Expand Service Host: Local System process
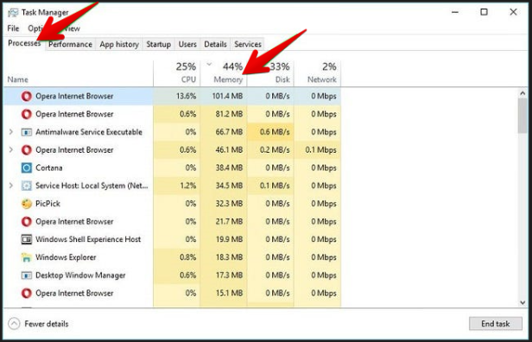 point(11,186)
